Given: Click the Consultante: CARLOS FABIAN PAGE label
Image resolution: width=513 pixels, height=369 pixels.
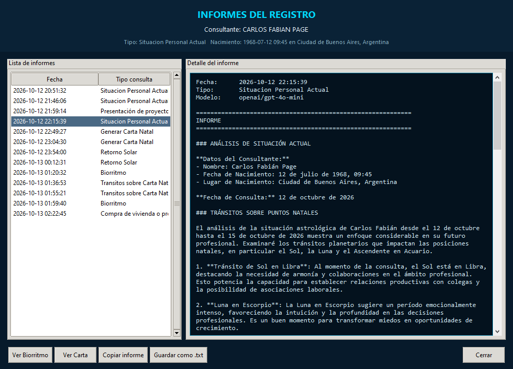Looking at the screenshot, I should coord(256,29).
